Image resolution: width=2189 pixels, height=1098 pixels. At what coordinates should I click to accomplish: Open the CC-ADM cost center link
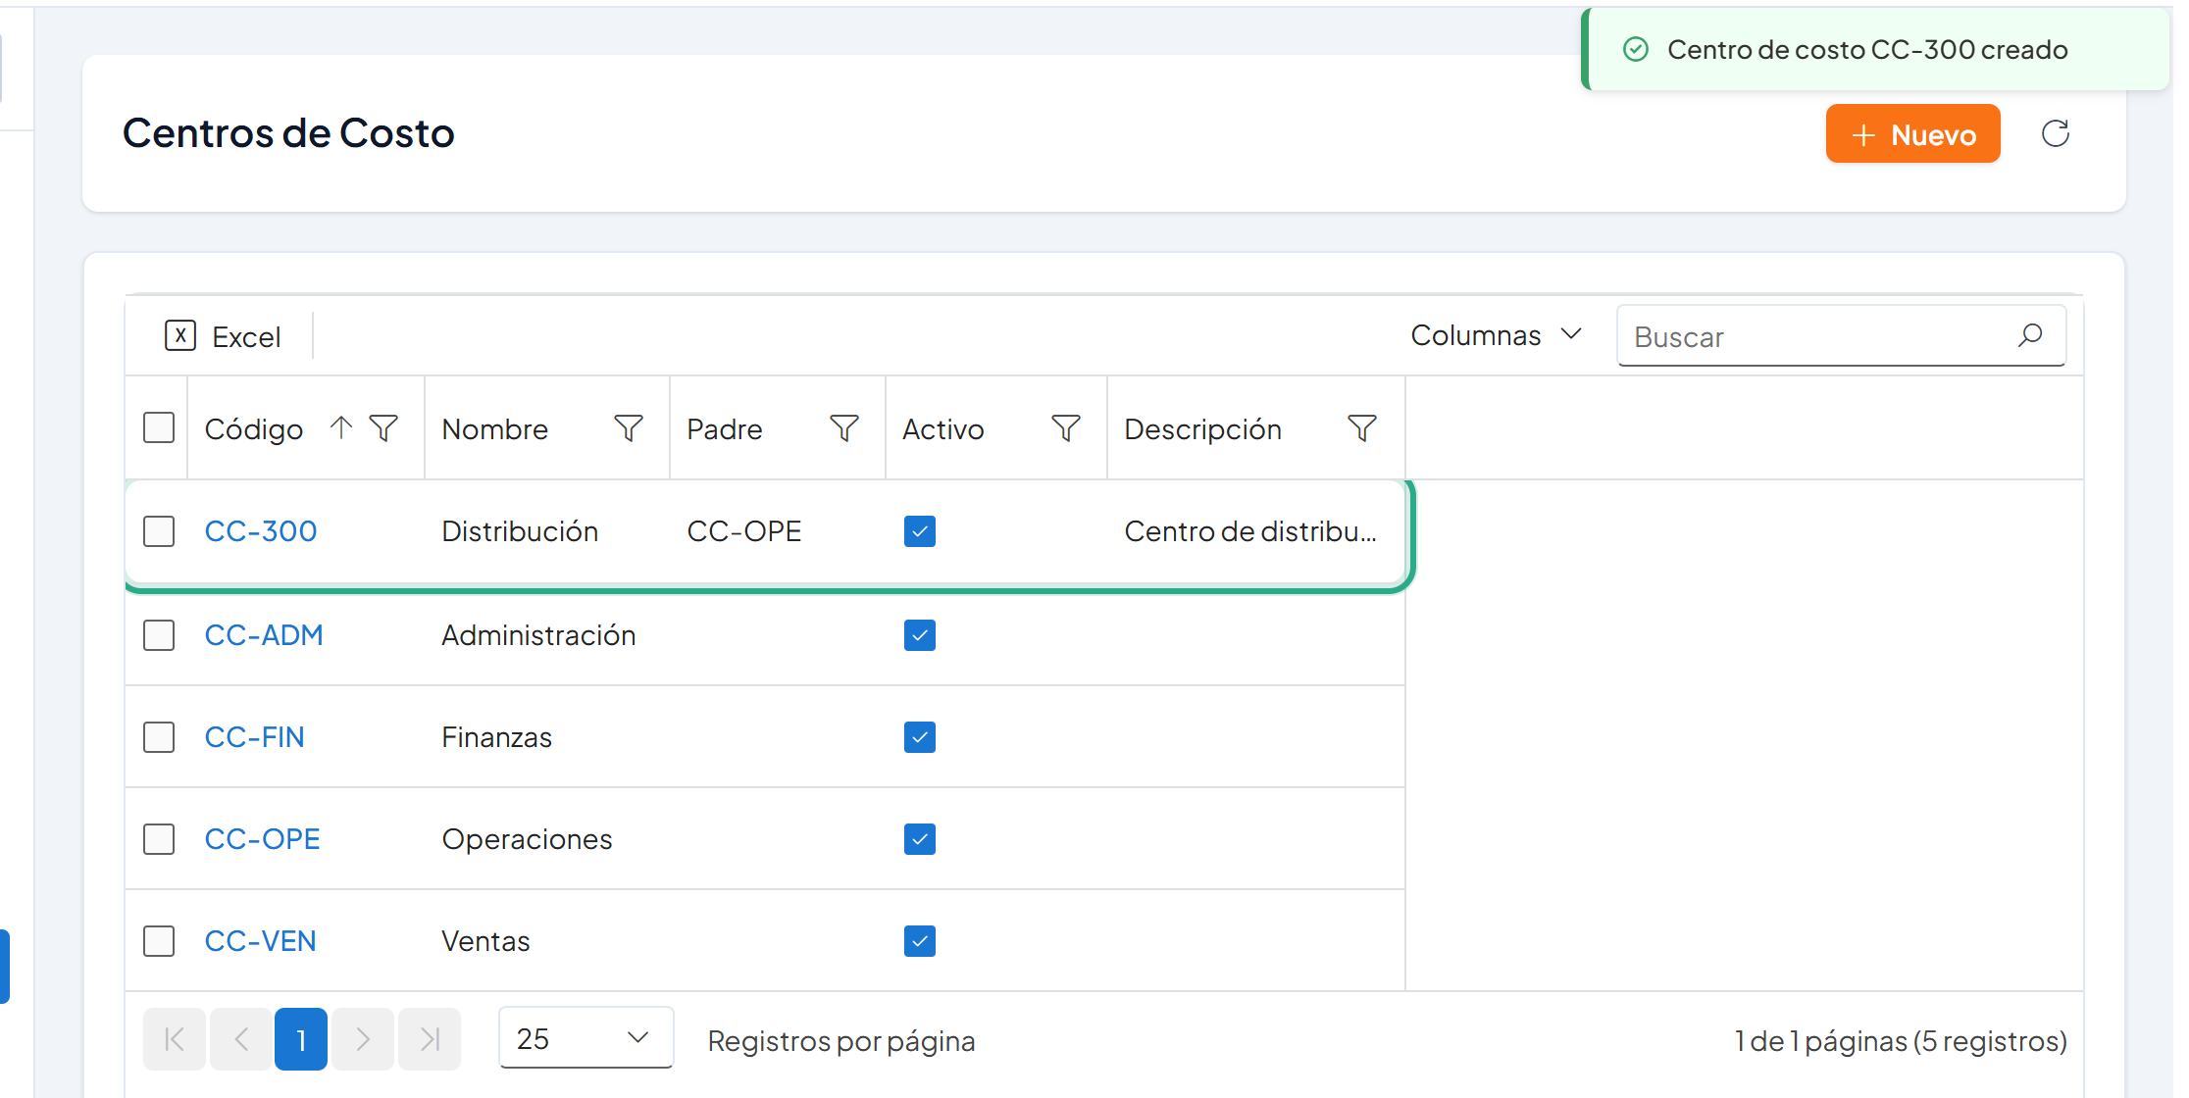click(x=264, y=635)
